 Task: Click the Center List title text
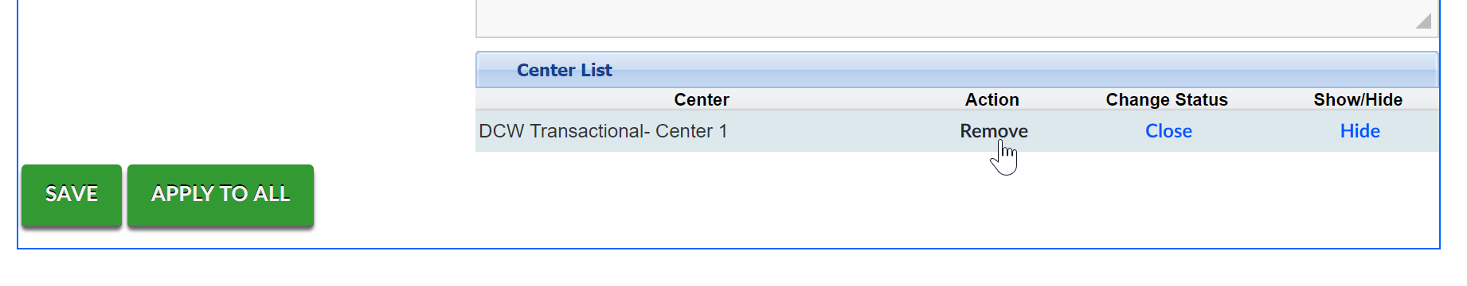(565, 70)
